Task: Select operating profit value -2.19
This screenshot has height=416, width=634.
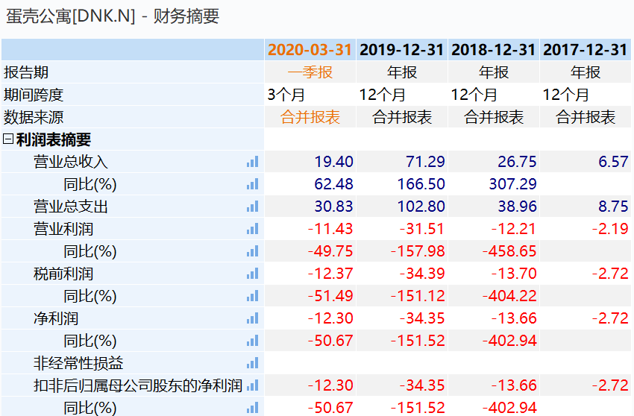Action: click(x=610, y=229)
